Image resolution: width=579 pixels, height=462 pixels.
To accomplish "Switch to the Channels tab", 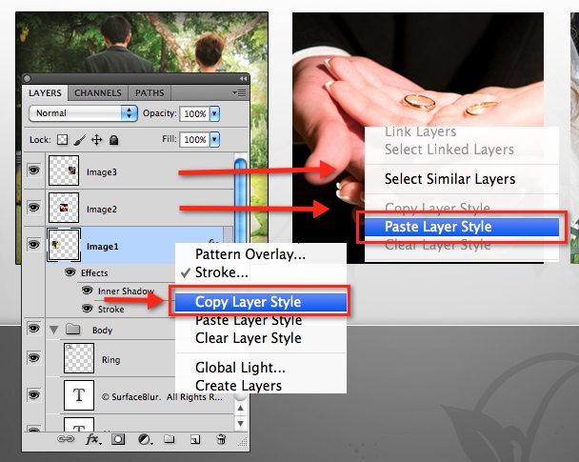I will pyautogui.click(x=98, y=92).
